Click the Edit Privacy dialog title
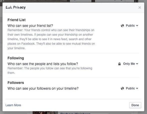Screen dimensions: 147x114 coord(16,7)
